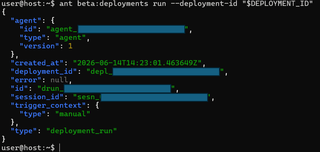
Task: Click the redacted drun id value
Action: point(117,89)
